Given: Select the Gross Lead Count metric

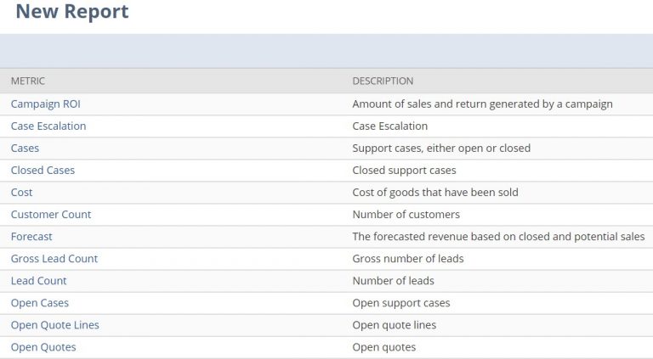Looking at the screenshot, I should 54,258.
